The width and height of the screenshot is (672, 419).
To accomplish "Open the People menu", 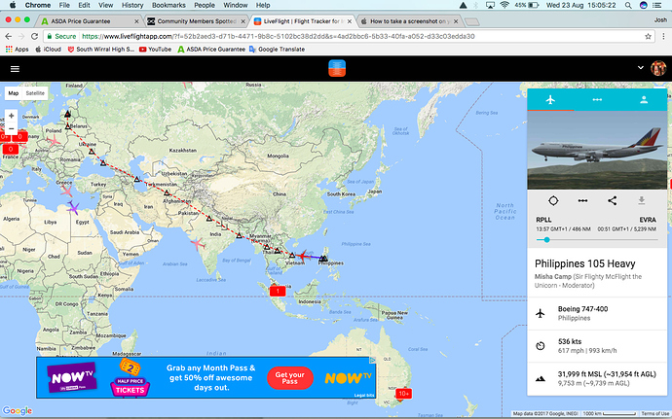I will (x=205, y=5).
